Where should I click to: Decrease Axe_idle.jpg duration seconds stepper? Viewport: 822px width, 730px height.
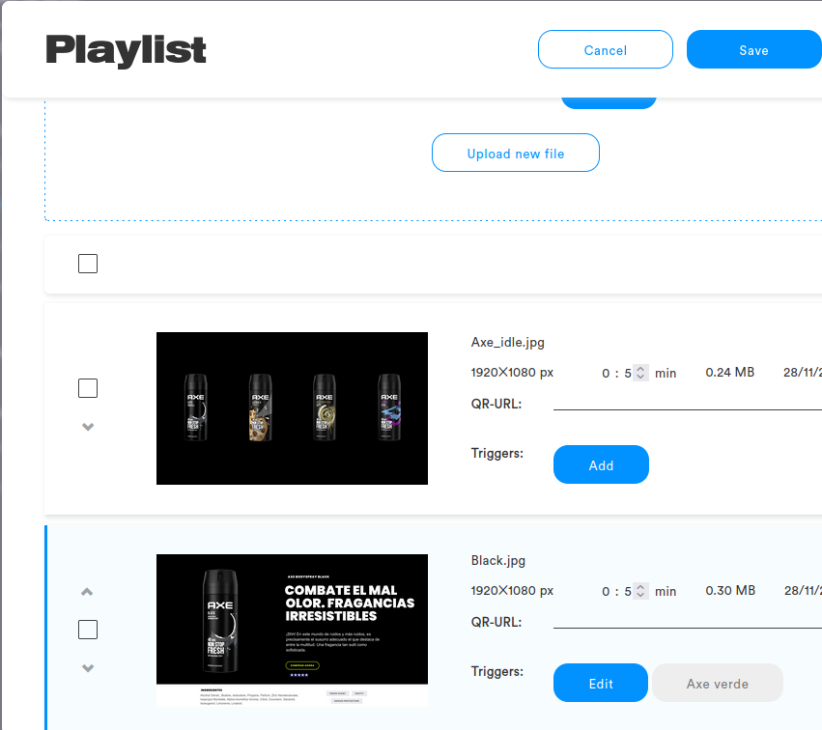[x=640, y=377]
